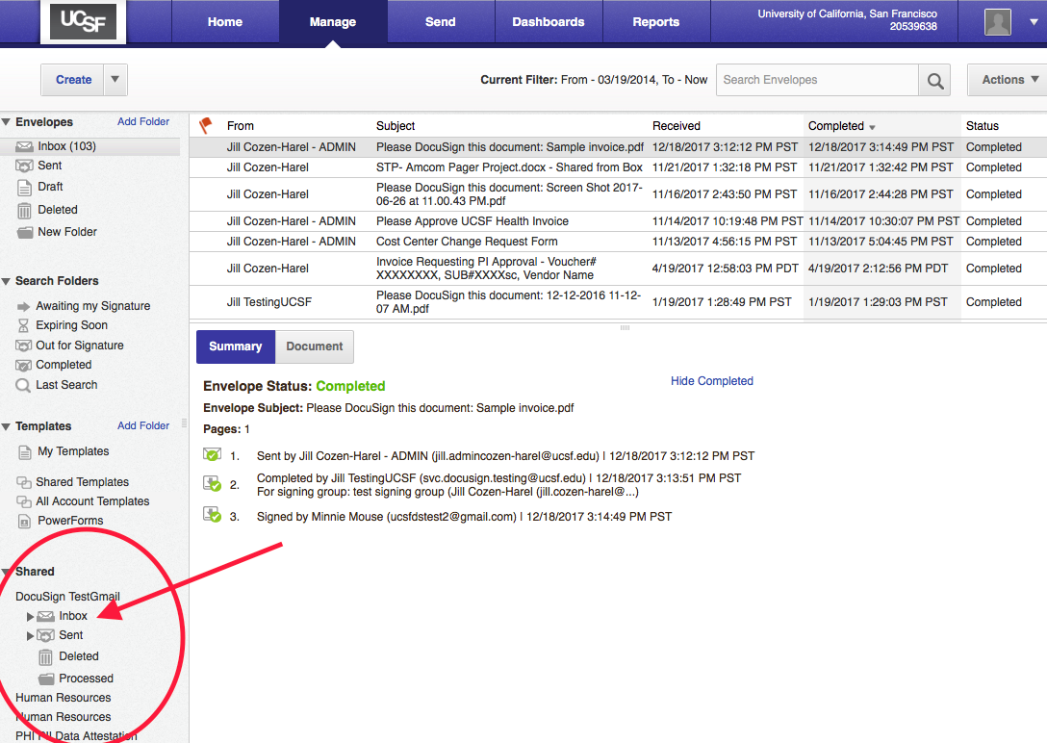Viewport: 1047px width, 743px height.
Task: Open the Create button dropdown arrow
Action: [x=115, y=80]
